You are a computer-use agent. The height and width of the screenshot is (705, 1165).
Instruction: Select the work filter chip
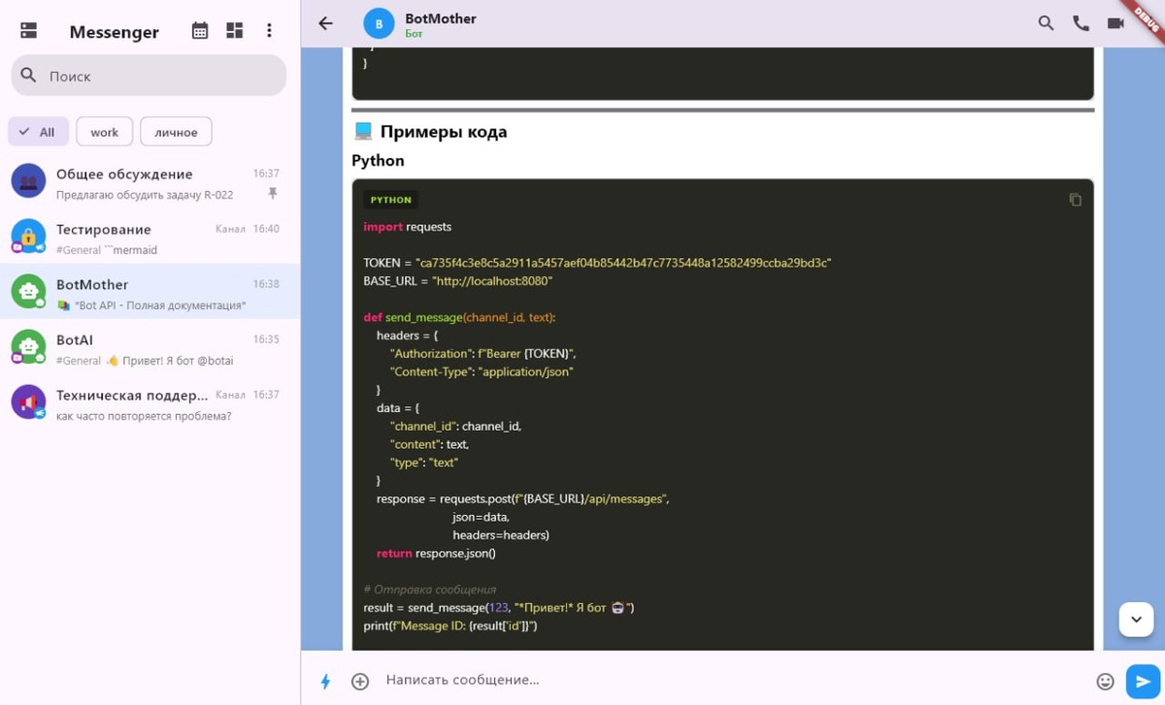(105, 132)
